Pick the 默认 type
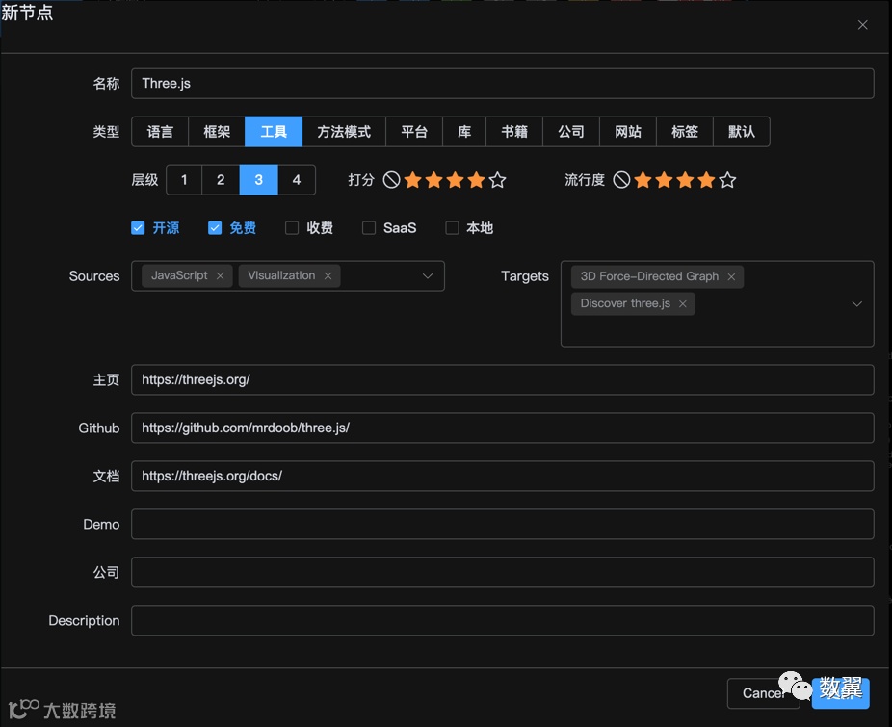The height and width of the screenshot is (727, 892). pyautogui.click(x=742, y=131)
